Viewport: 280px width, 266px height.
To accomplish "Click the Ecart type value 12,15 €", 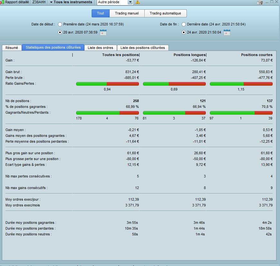I will (x=133, y=165).
